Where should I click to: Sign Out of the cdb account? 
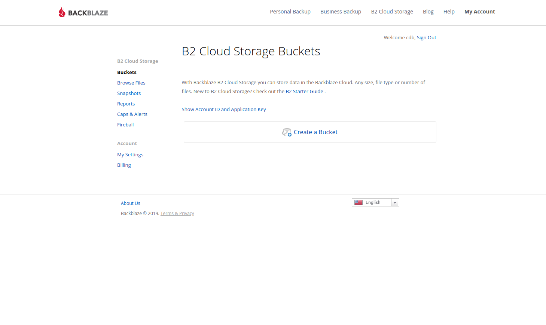(426, 37)
